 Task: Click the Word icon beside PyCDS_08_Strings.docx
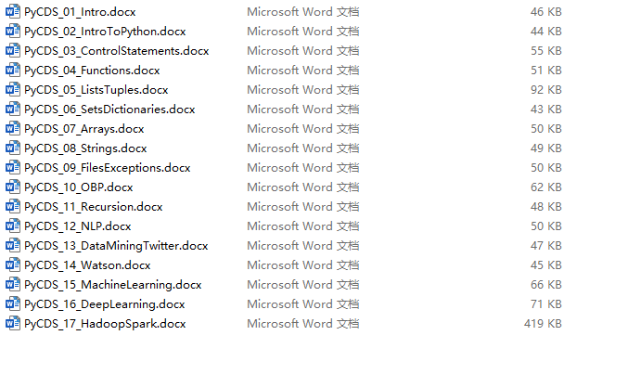pos(12,148)
